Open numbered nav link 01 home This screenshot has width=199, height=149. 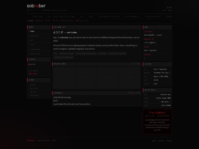point(30,21)
